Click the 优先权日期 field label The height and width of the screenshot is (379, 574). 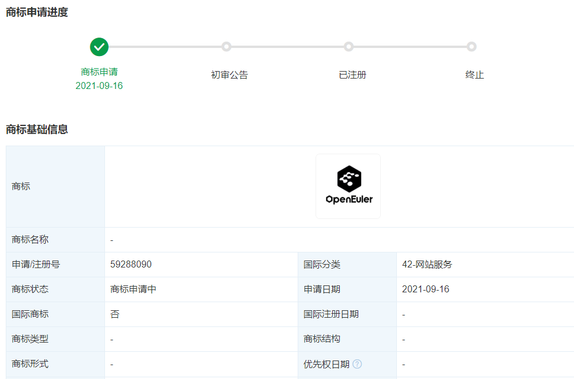[x=327, y=364]
